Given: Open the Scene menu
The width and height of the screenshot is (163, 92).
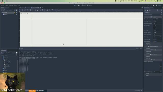Looking at the screenshot, I should pyautogui.click(x=2, y=5).
